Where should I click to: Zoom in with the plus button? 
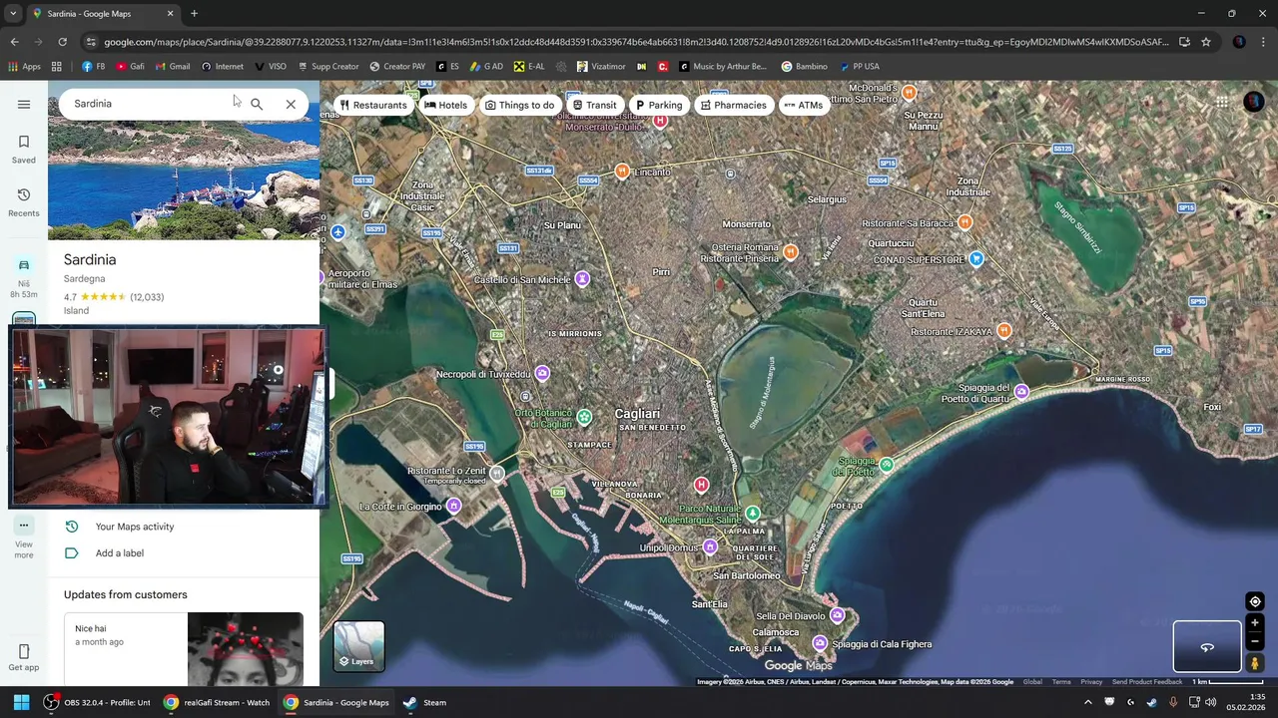[1255, 623]
